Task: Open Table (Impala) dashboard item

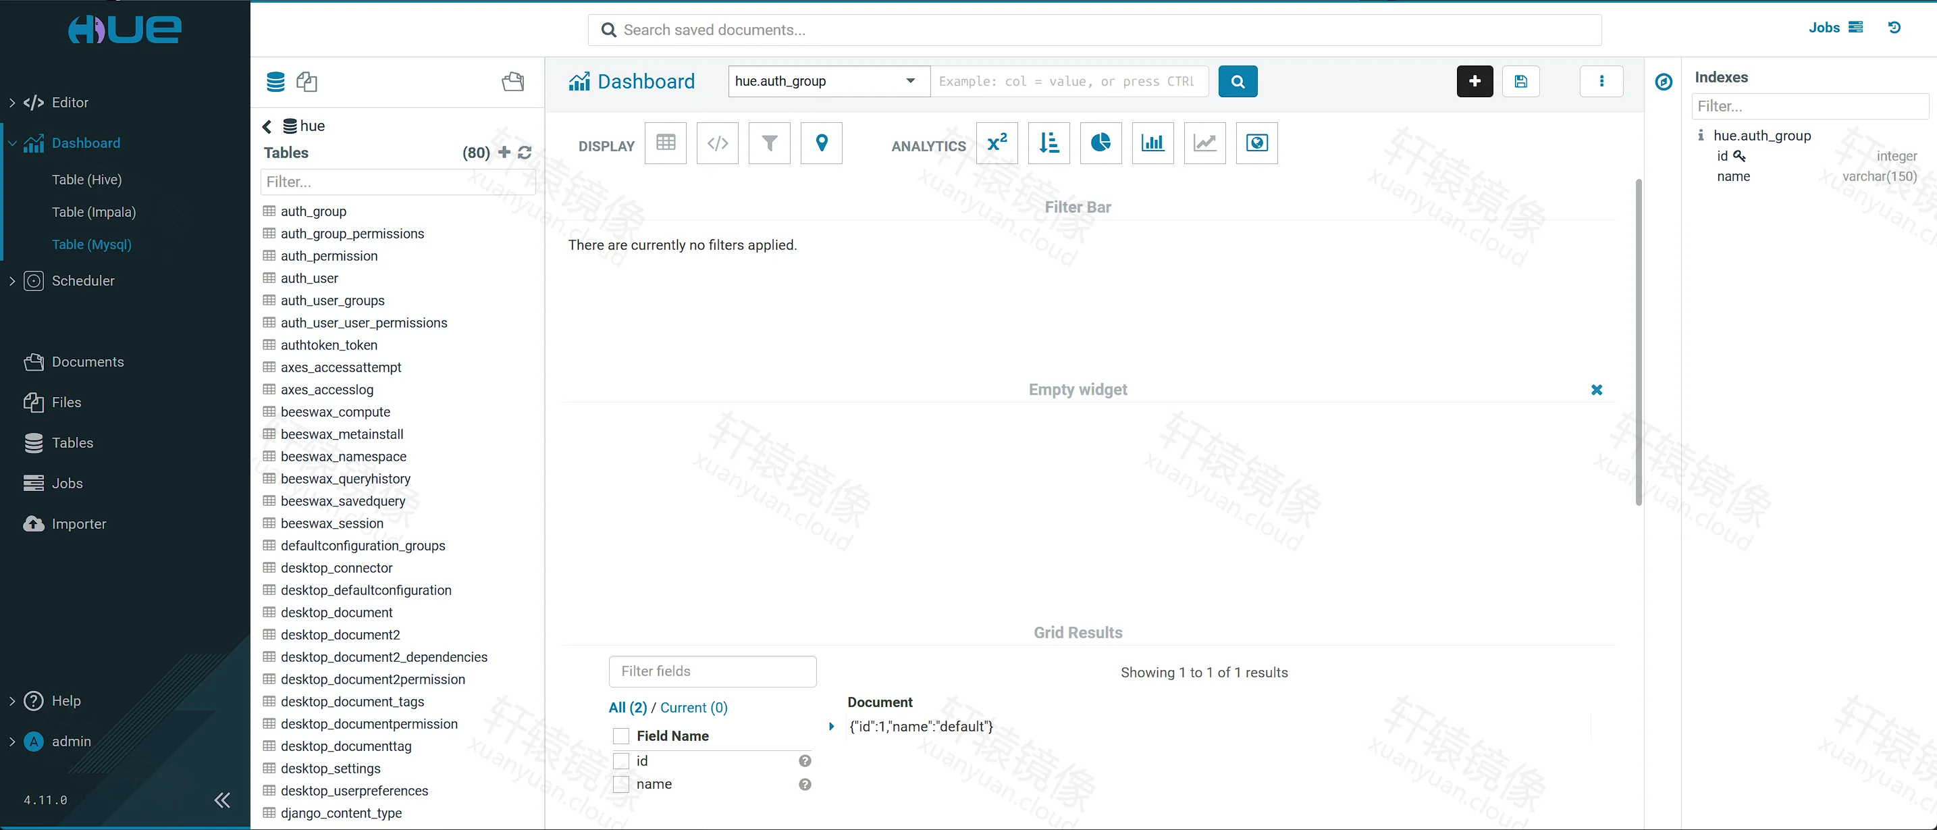Action: (94, 212)
